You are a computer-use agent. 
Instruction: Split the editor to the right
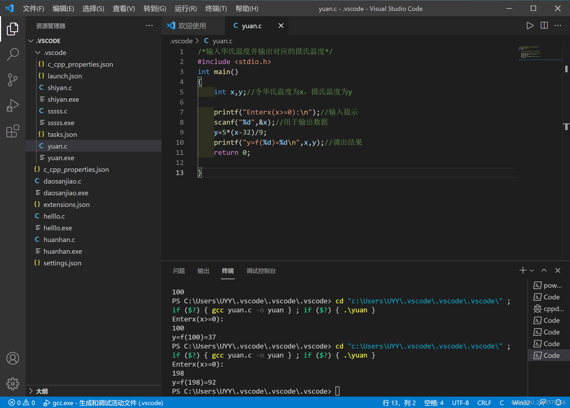(x=544, y=25)
